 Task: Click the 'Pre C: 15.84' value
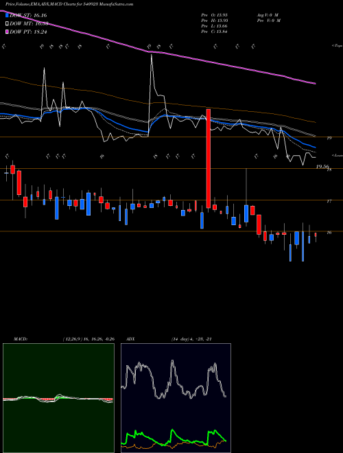215,32
